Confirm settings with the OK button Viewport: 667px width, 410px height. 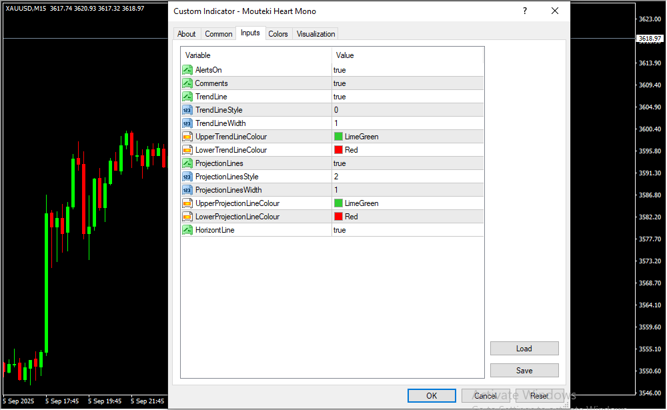pyautogui.click(x=432, y=396)
